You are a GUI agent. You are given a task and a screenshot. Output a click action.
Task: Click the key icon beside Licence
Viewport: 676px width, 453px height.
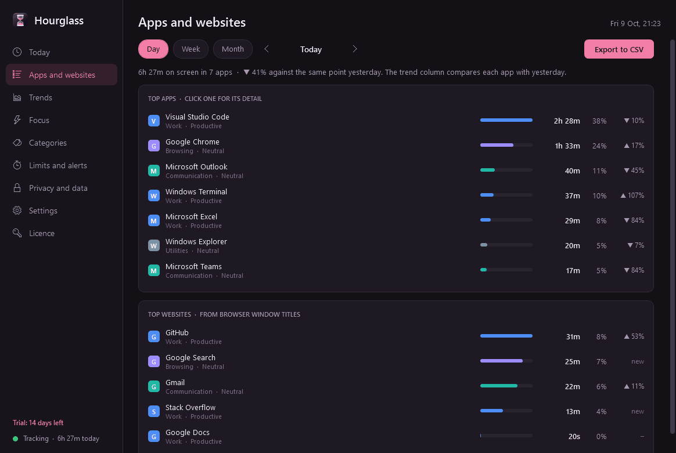pos(17,233)
